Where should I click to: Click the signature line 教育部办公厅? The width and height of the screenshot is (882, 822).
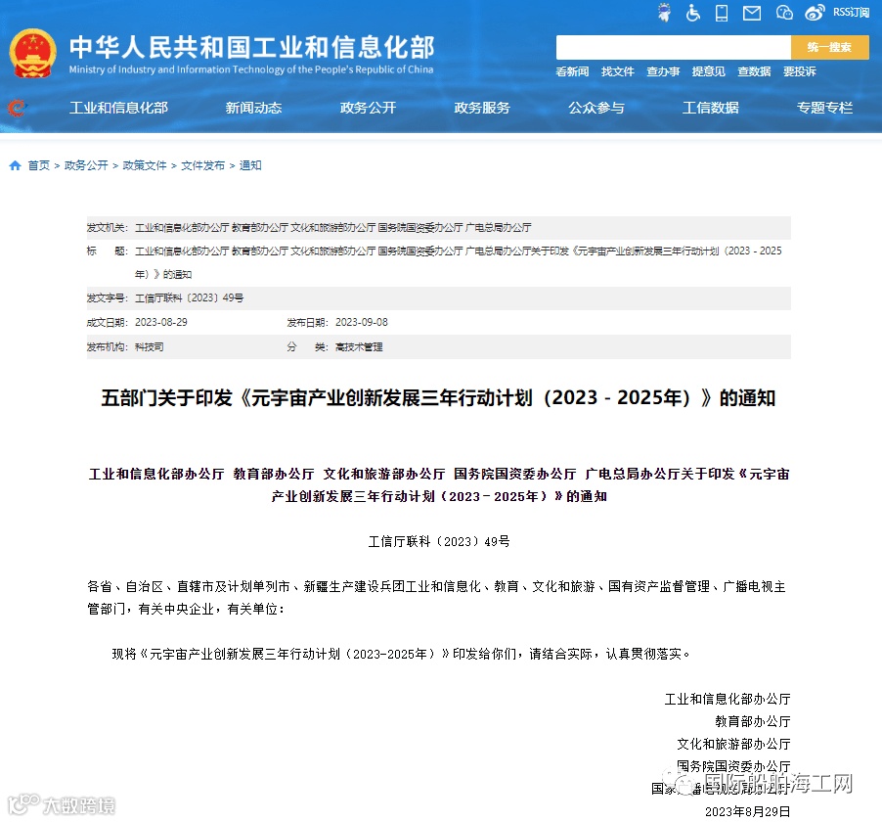753,722
